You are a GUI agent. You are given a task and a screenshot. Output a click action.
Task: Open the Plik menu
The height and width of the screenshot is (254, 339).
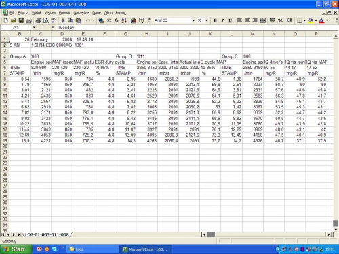click(x=12, y=13)
